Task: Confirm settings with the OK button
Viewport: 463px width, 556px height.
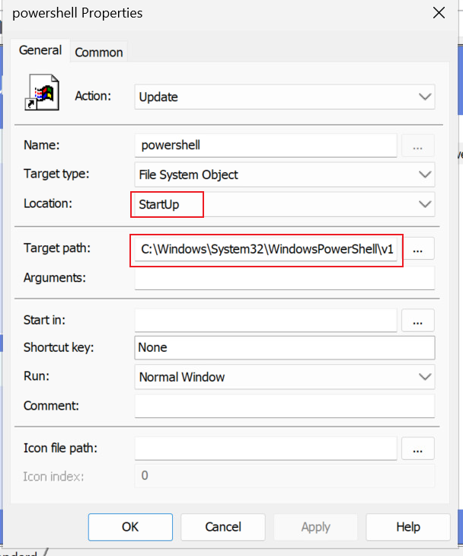Action: click(x=130, y=527)
